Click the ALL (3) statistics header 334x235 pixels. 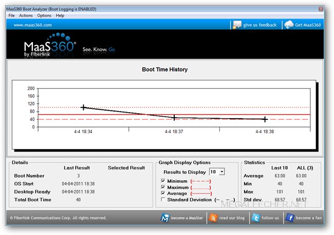[x=305, y=168]
